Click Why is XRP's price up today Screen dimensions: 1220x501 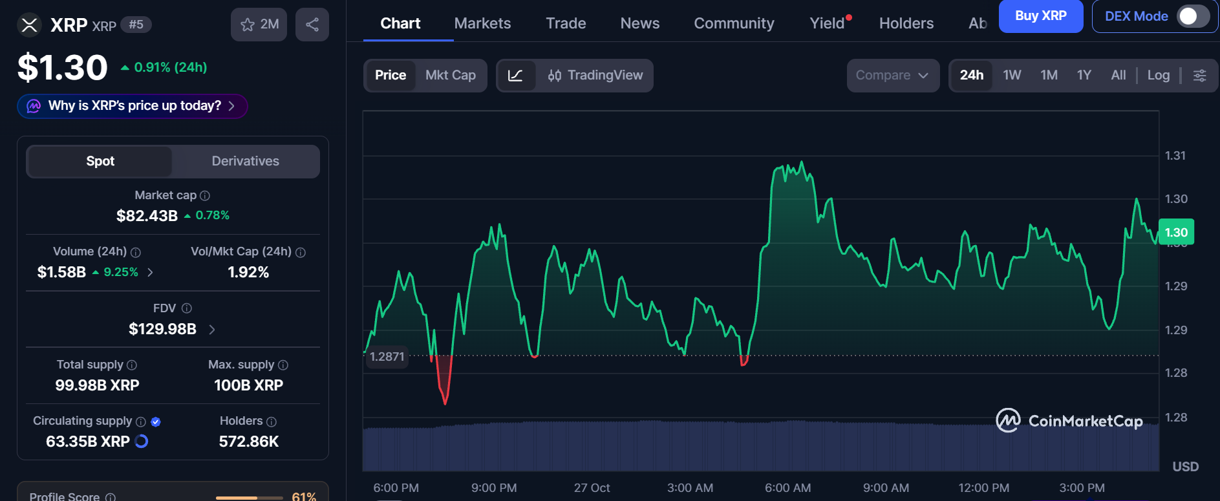133,106
